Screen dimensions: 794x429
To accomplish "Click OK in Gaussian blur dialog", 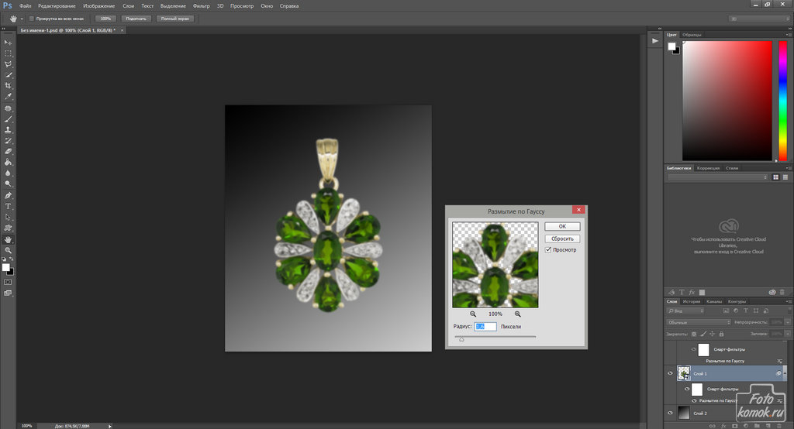I will [x=562, y=226].
